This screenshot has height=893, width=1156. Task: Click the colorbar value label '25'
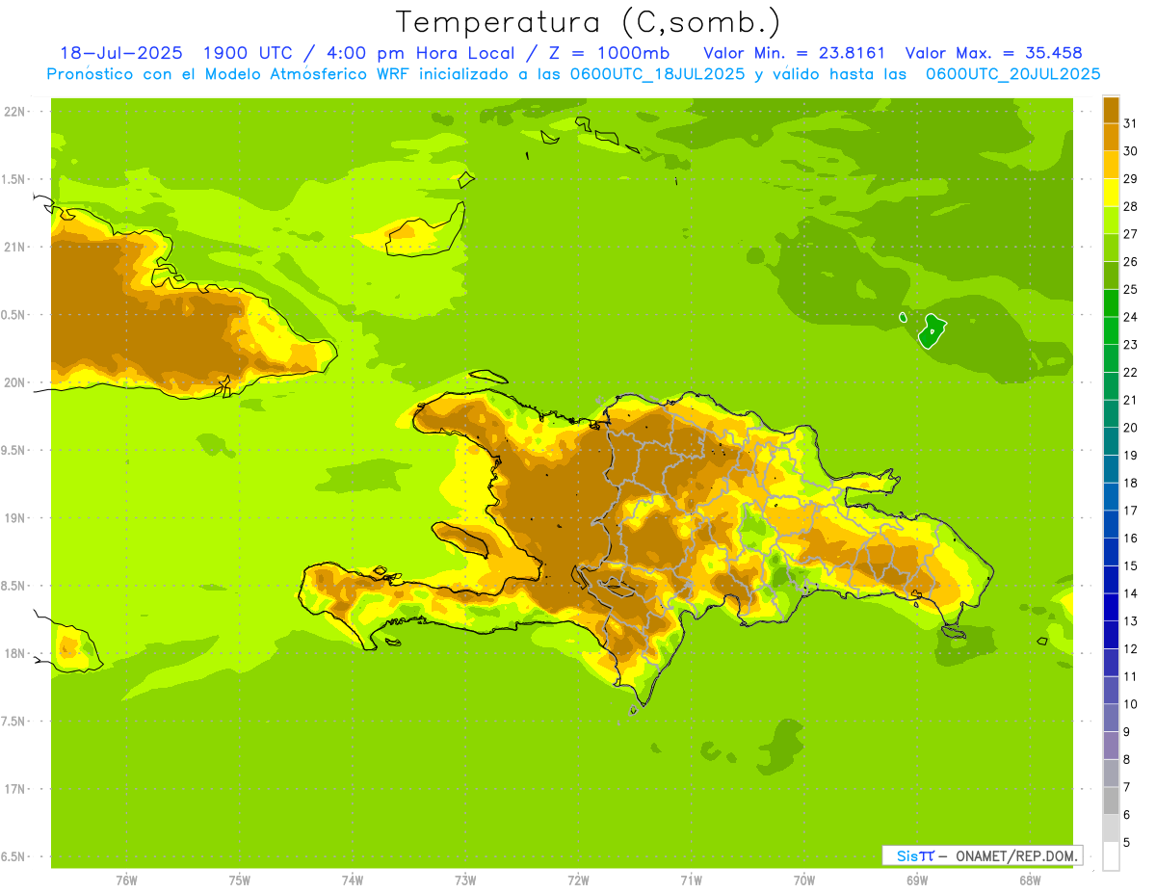(x=1130, y=289)
